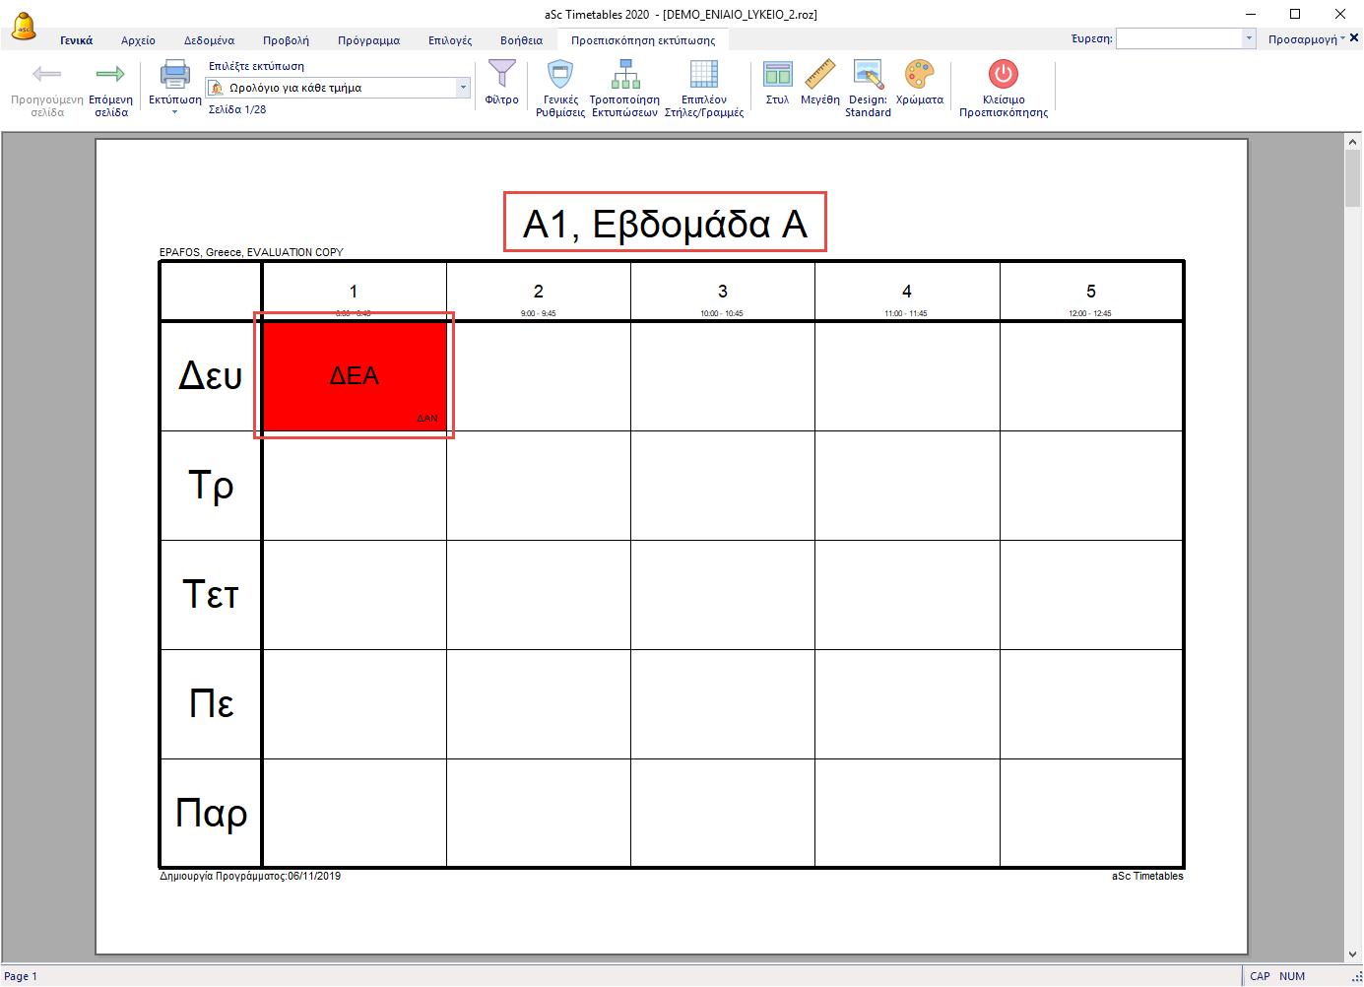Open Customize Printouts icon
The image size is (1364, 987).
[624, 75]
